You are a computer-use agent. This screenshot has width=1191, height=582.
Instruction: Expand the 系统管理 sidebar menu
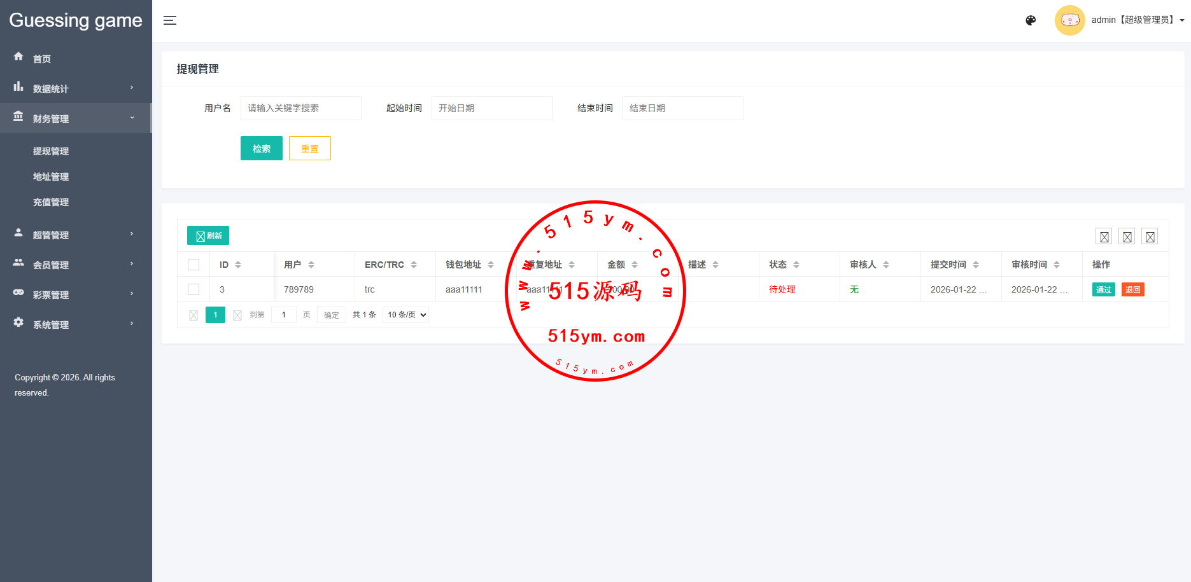pos(75,324)
